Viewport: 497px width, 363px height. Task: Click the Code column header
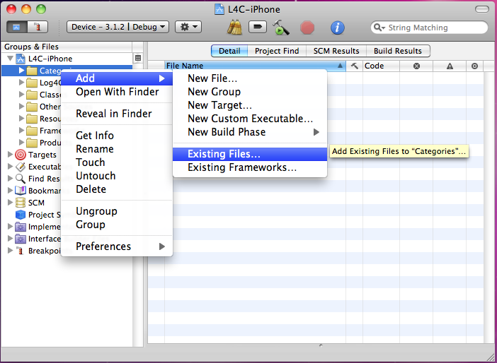(381, 66)
